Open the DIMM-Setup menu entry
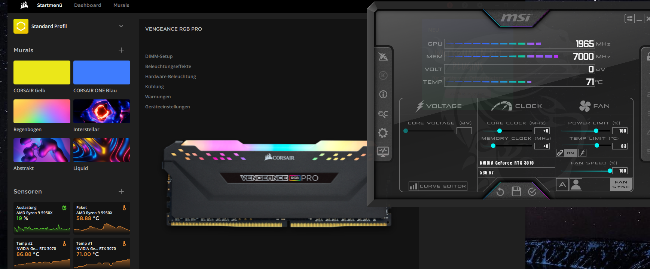650x269 pixels. coord(159,56)
